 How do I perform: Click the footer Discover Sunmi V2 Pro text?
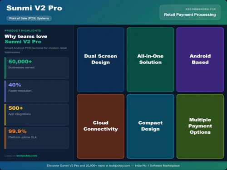(x=113, y=165)
